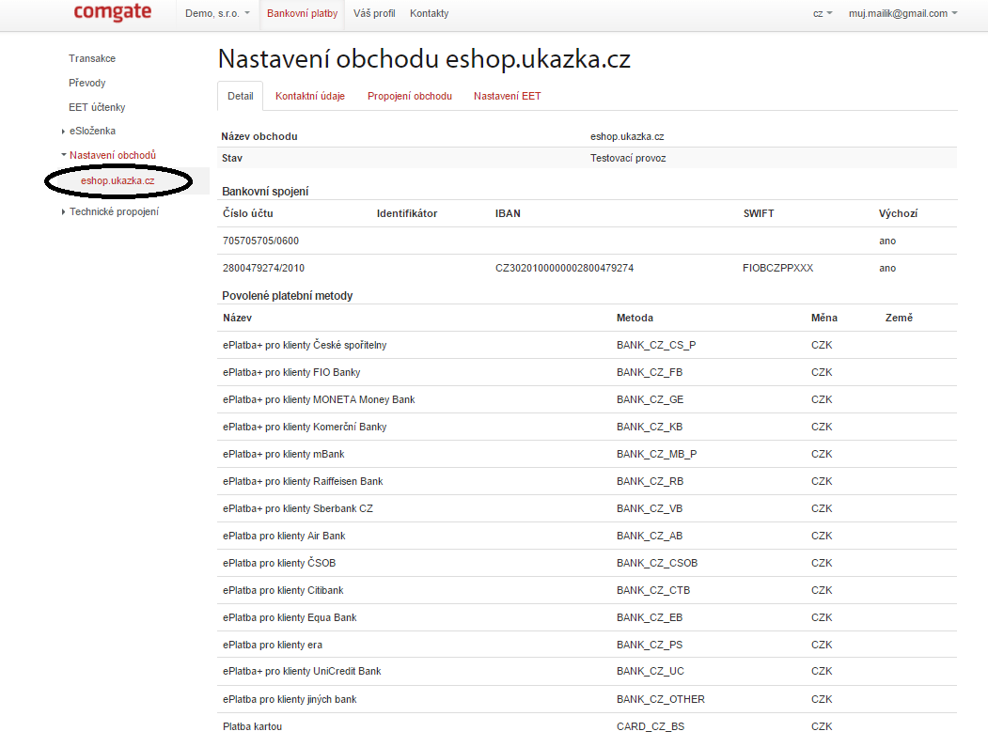
Task: Click the IBAN column header
Action: click(508, 213)
